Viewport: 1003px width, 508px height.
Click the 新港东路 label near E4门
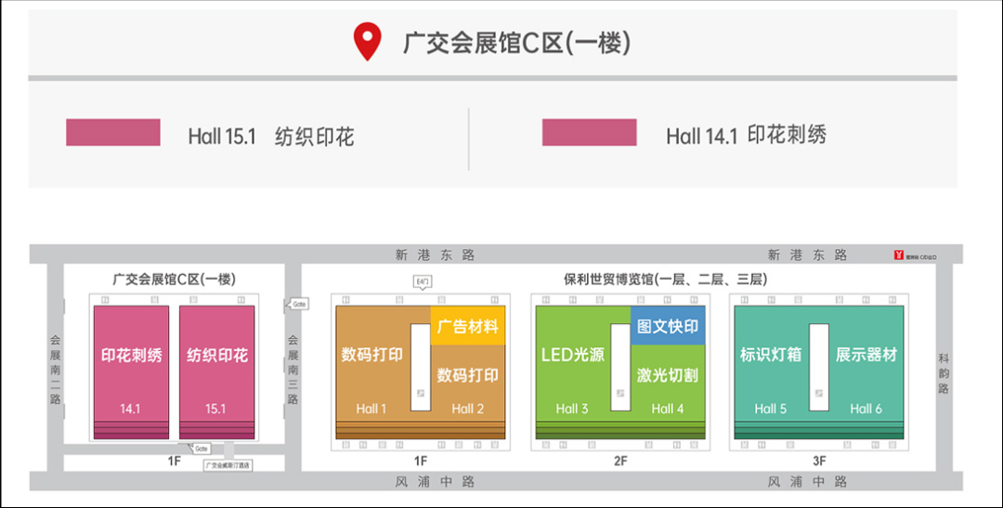[x=435, y=255]
